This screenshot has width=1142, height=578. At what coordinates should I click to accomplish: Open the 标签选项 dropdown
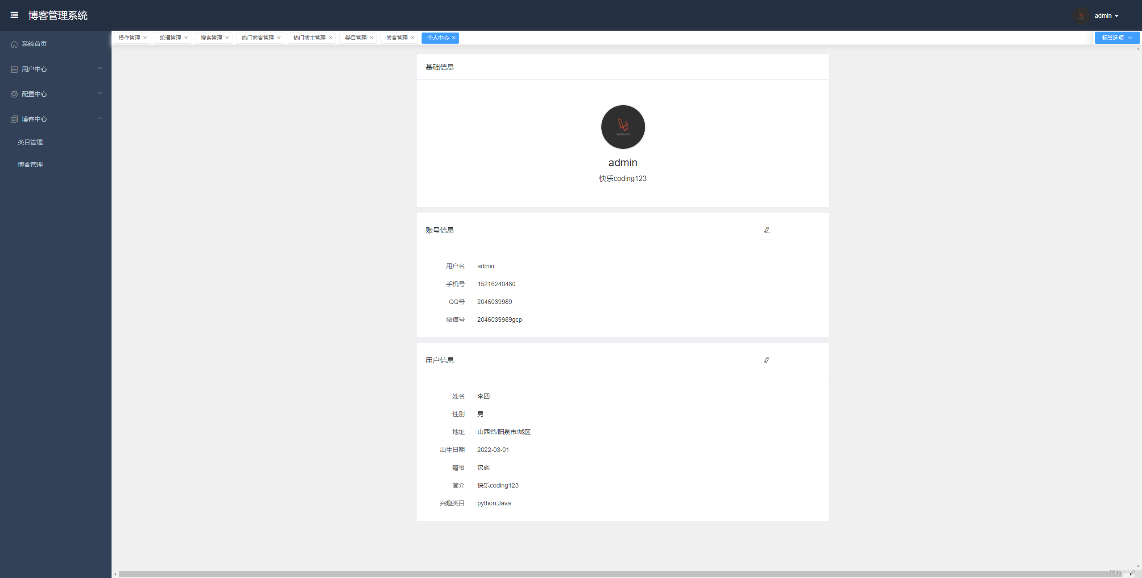coord(1117,38)
